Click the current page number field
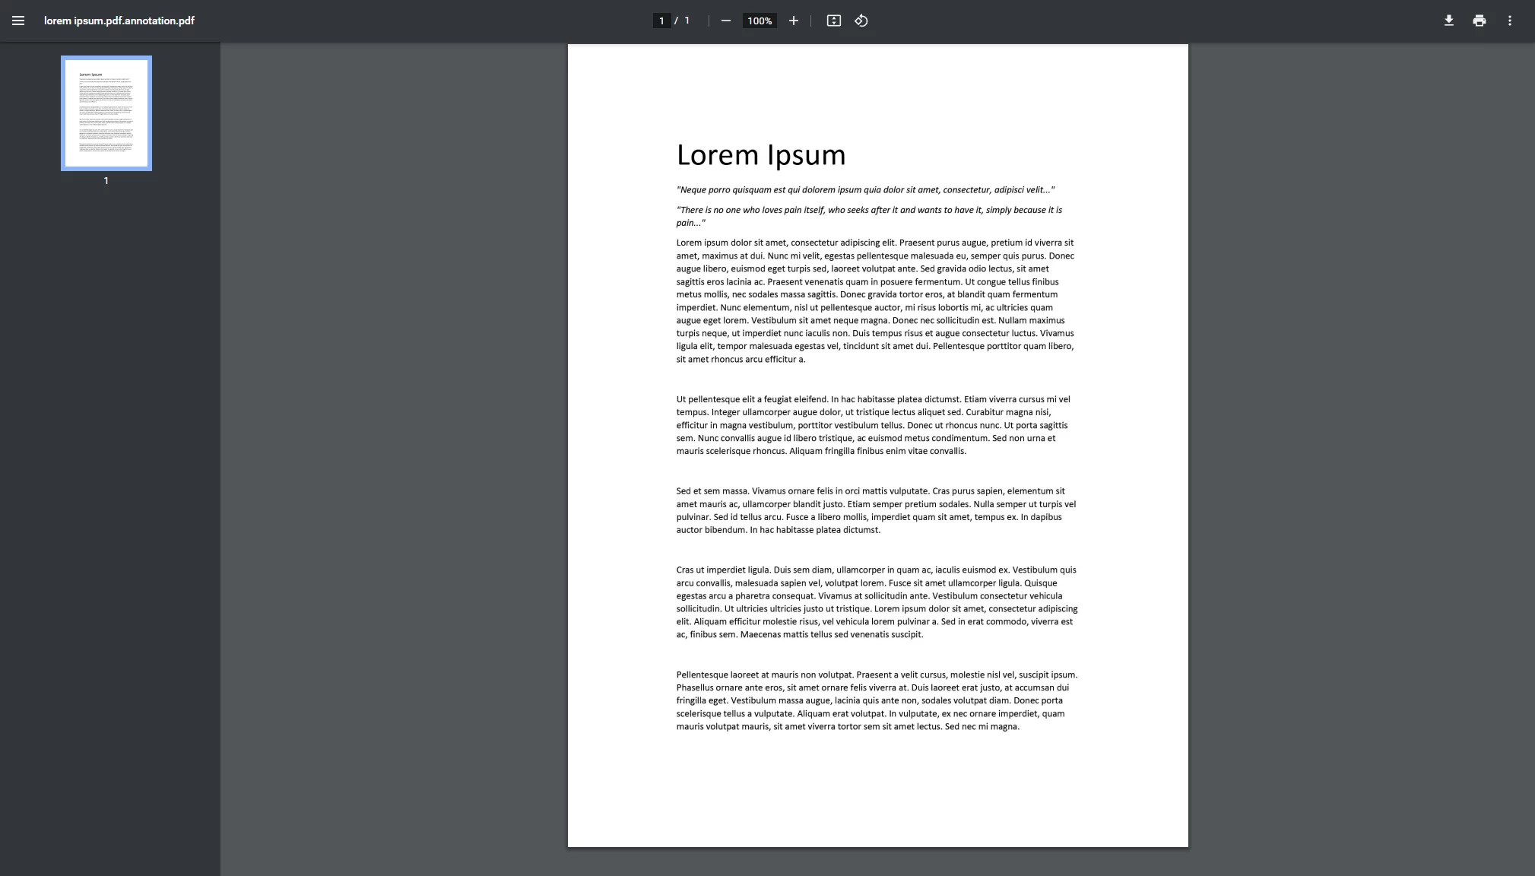 click(x=661, y=21)
